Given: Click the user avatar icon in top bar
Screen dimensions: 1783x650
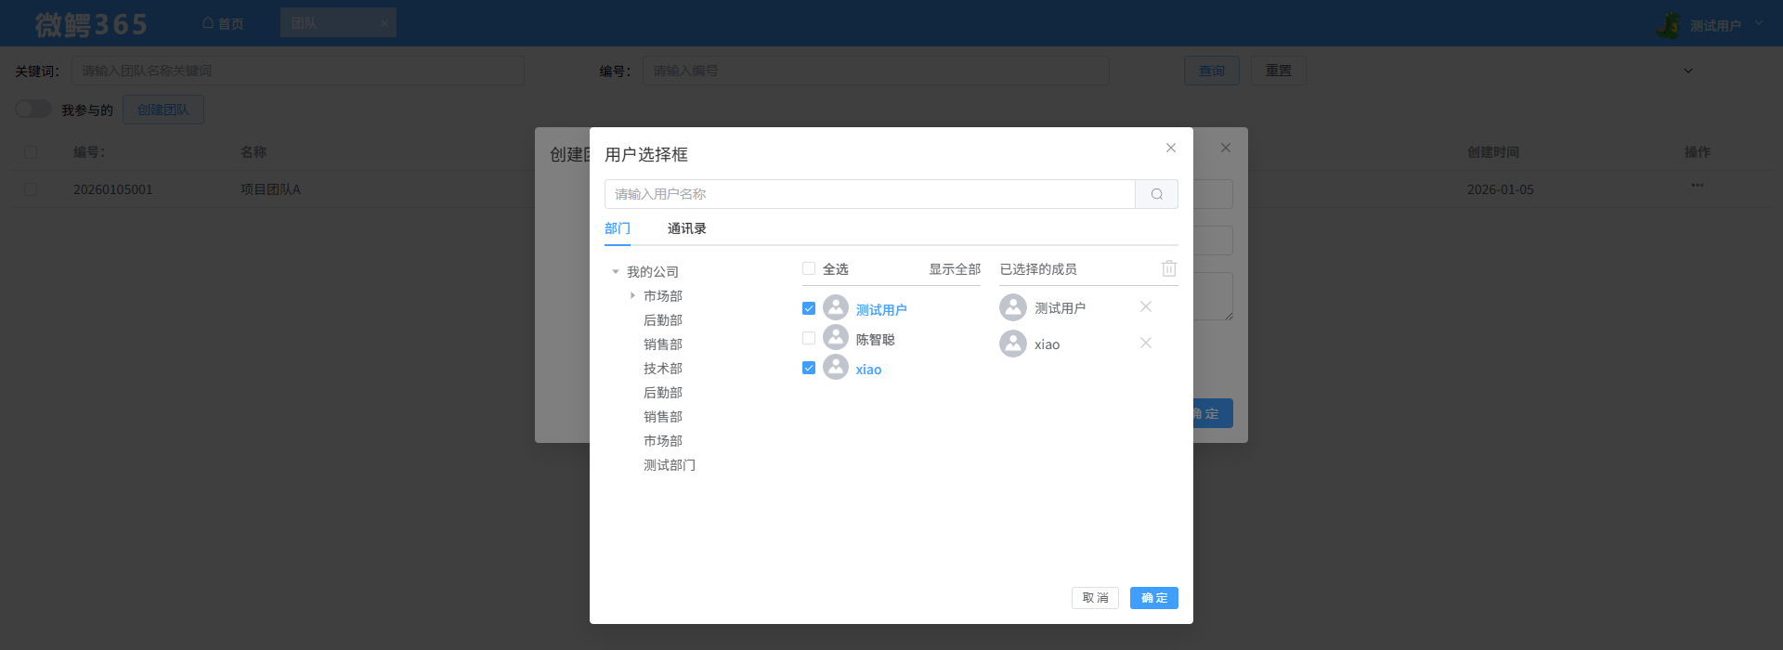Looking at the screenshot, I should (1668, 24).
